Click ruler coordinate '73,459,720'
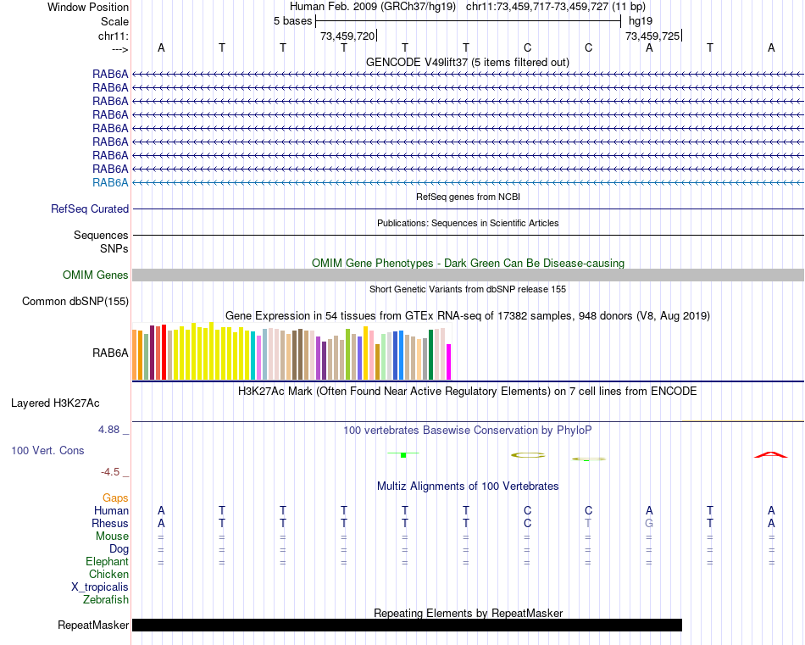 click(347, 36)
